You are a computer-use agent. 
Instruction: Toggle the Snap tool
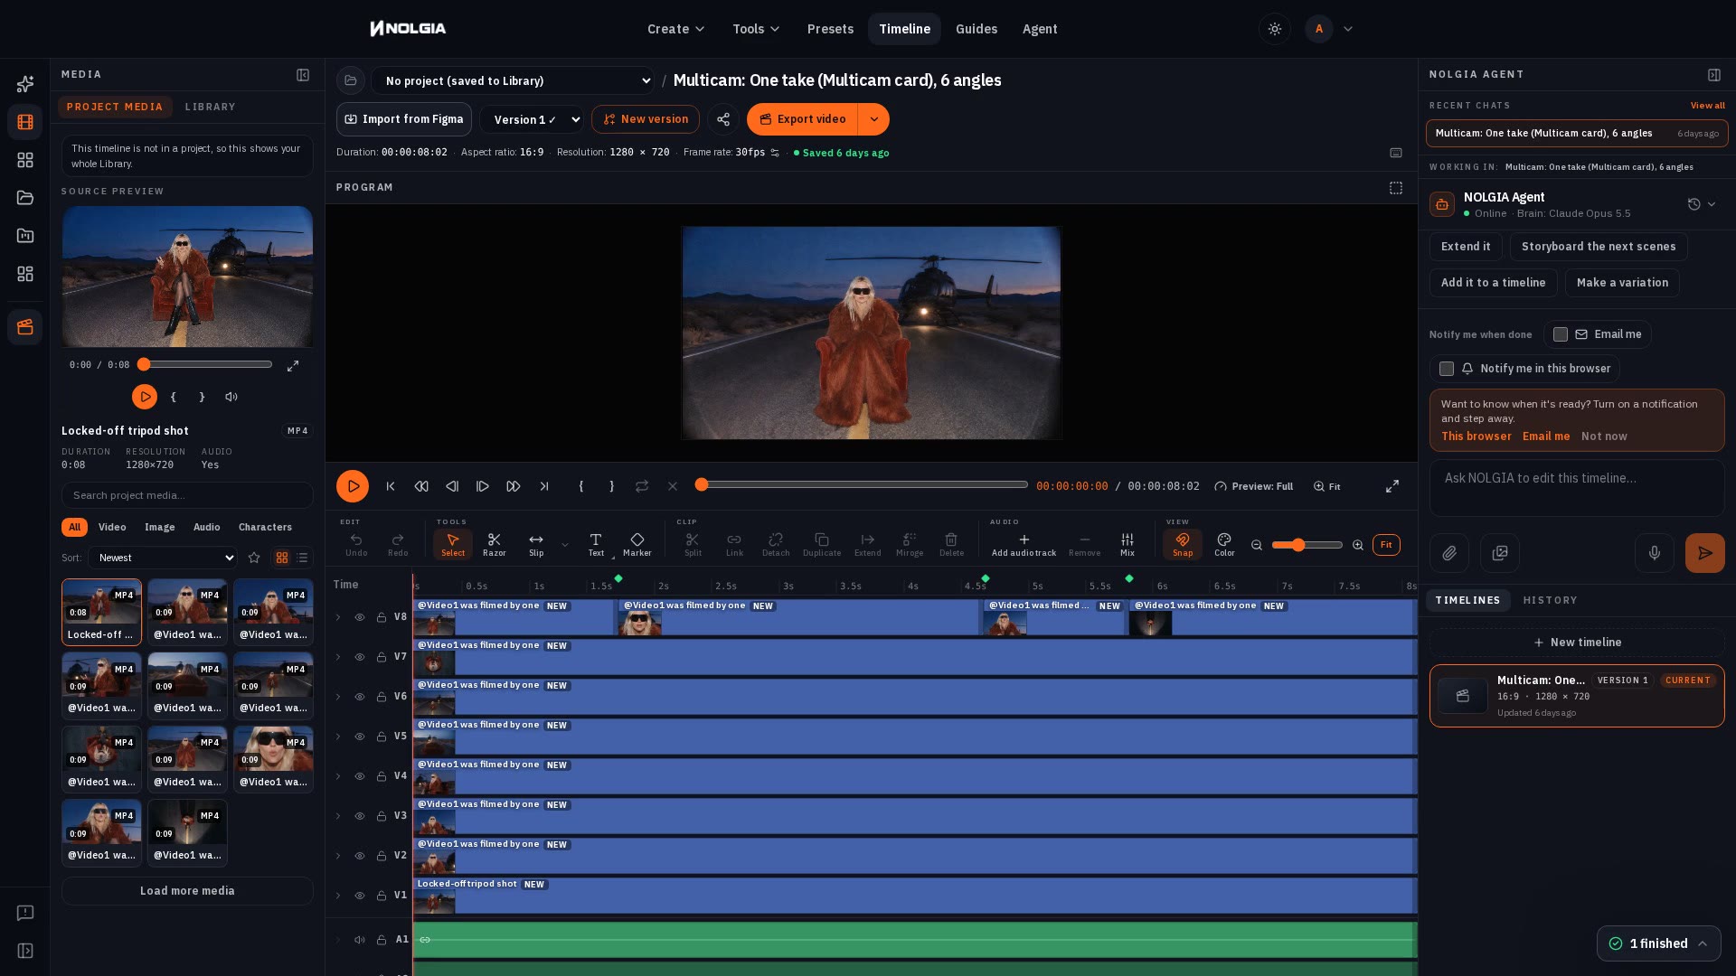point(1183,544)
